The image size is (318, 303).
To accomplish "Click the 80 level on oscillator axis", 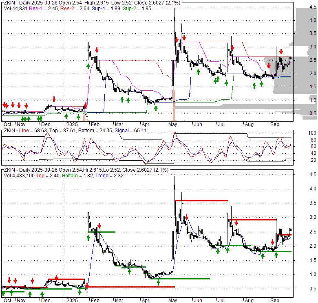I will point(314,140).
